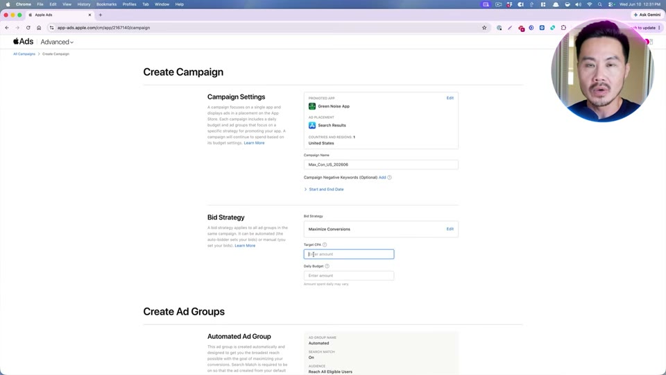Open the History menu
Screen dimensions: 666x375
click(84, 4)
